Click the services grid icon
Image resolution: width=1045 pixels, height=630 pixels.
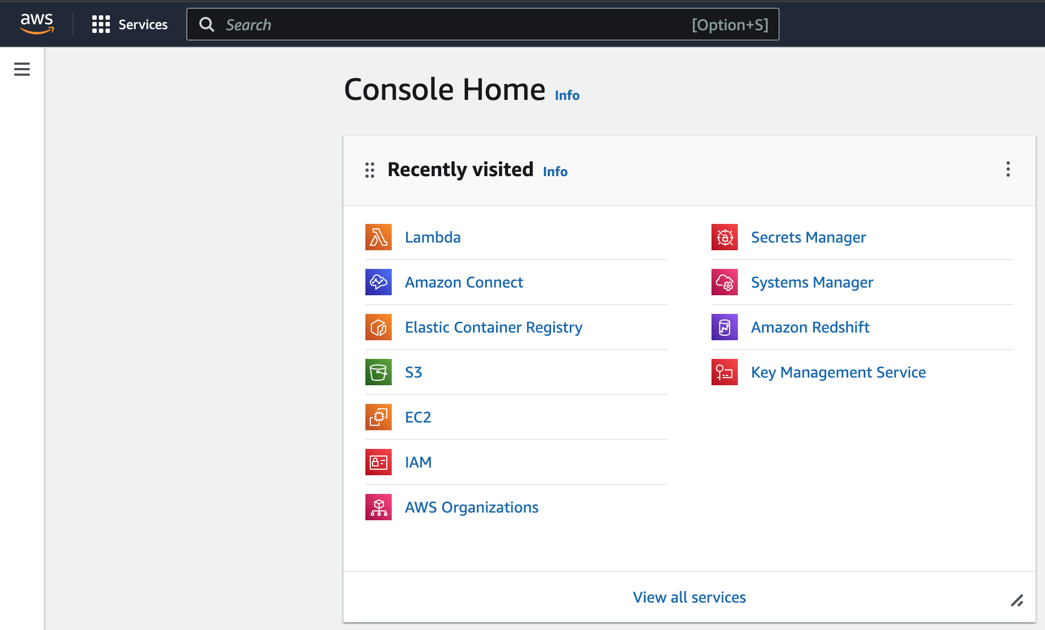(101, 24)
